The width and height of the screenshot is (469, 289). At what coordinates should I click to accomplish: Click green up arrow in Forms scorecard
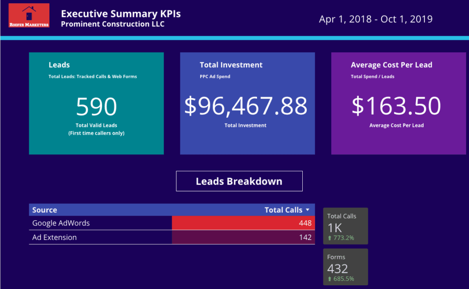[x=329, y=279]
